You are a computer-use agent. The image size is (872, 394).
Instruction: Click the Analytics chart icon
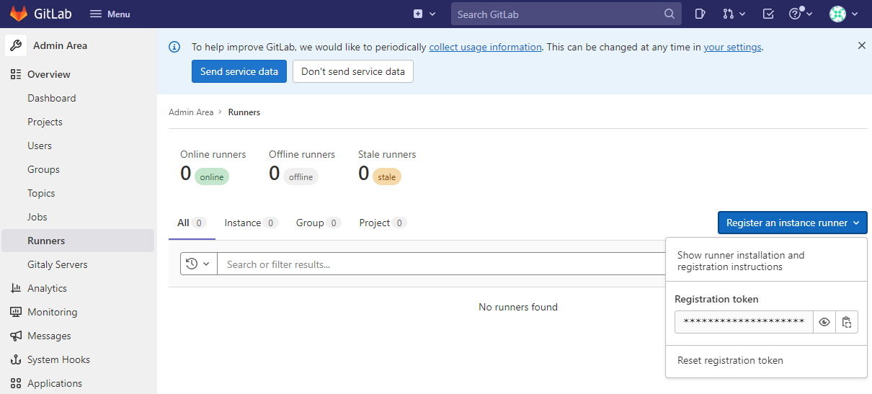point(16,288)
